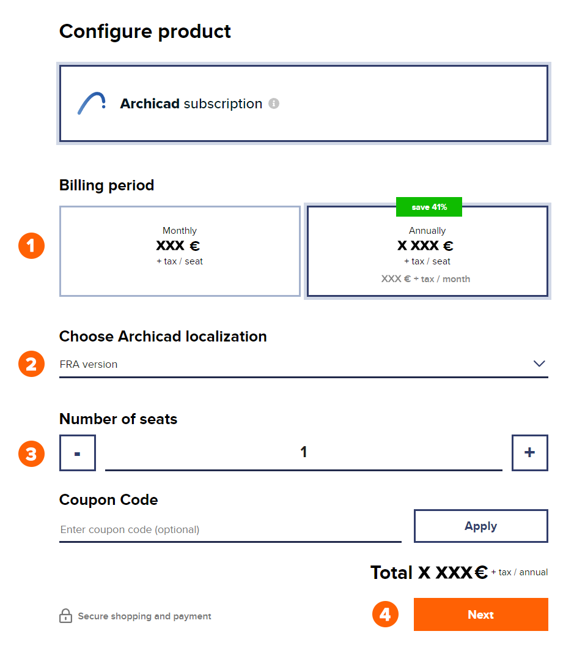Proceed with the orange Next button
574x653 pixels.
481,614
